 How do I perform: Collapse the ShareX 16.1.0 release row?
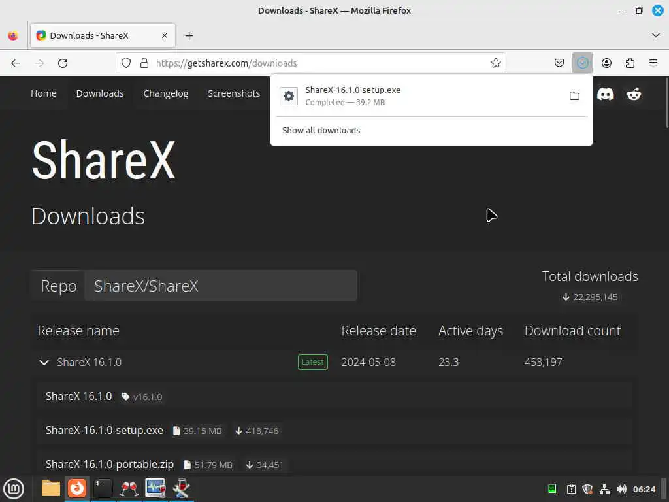coord(44,362)
